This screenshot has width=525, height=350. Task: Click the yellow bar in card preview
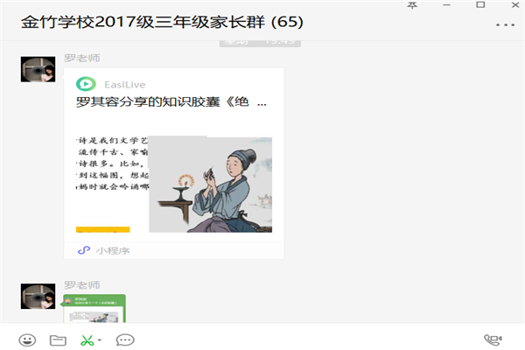tap(102, 230)
